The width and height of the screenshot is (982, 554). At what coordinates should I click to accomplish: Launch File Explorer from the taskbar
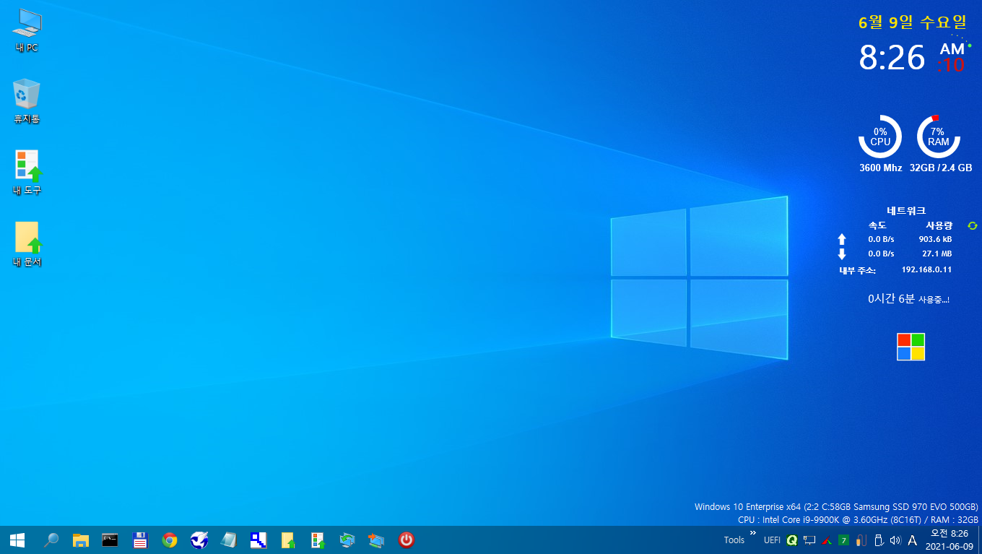pyautogui.click(x=81, y=540)
